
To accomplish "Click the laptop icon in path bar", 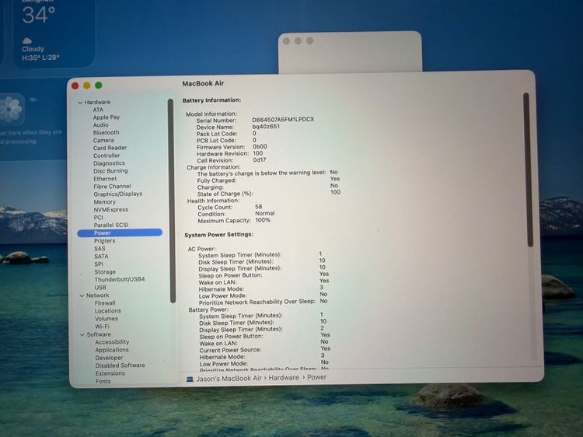I will [190, 379].
